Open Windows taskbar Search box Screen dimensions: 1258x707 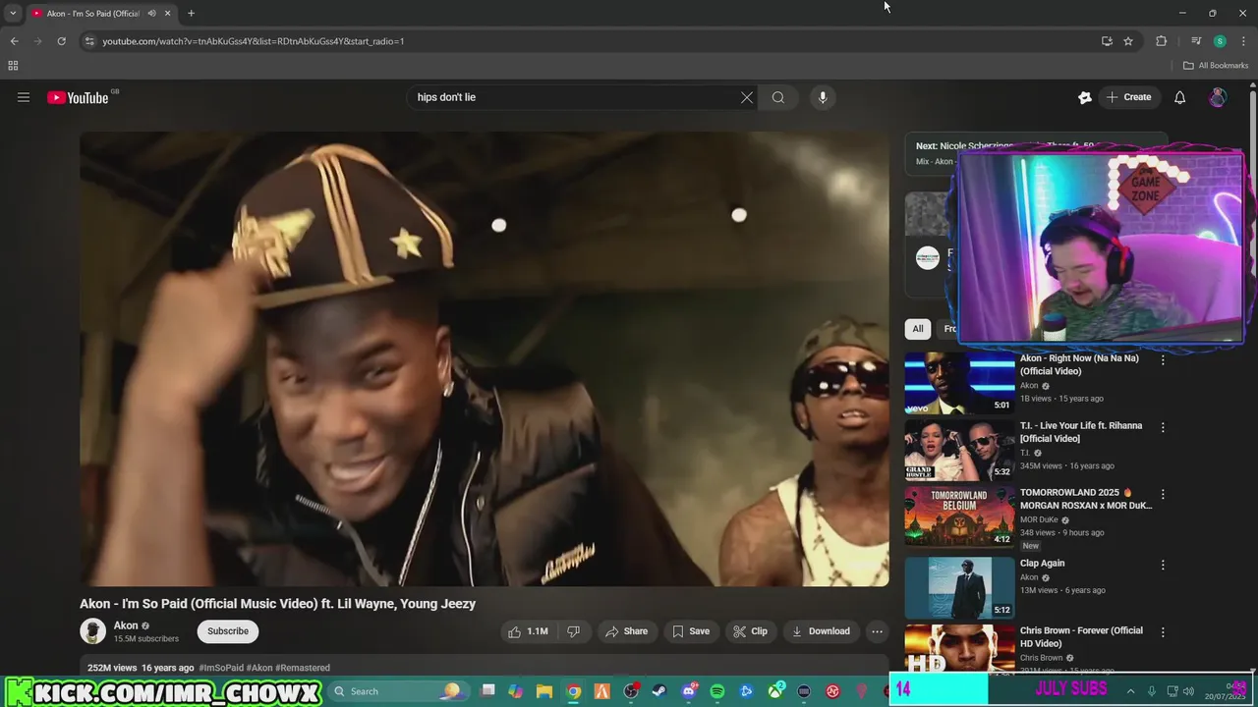coord(398,691)
